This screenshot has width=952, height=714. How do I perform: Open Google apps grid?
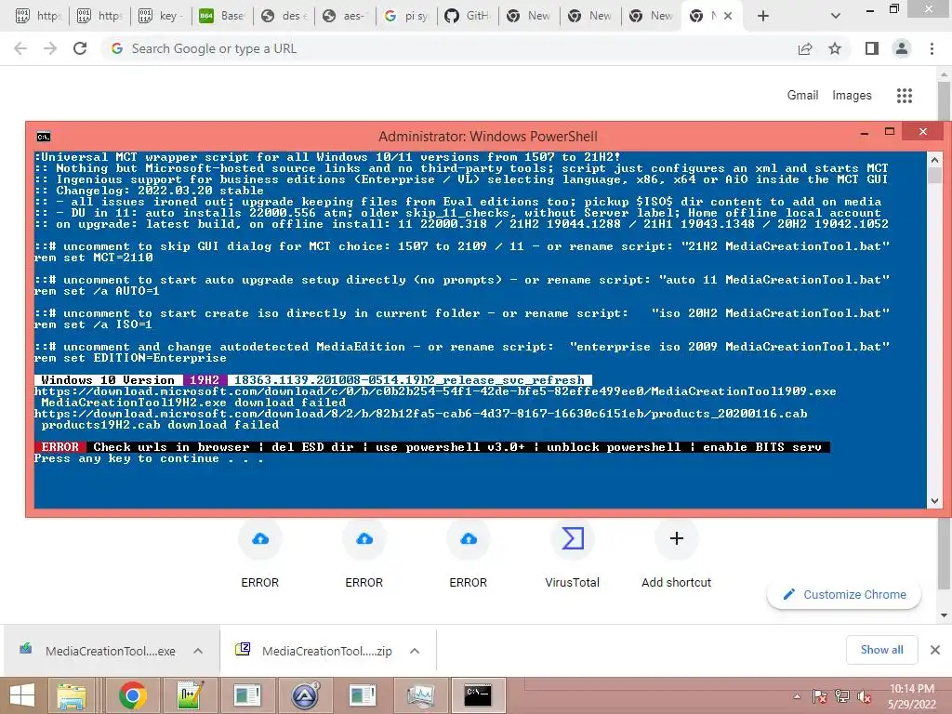(905, 96)
